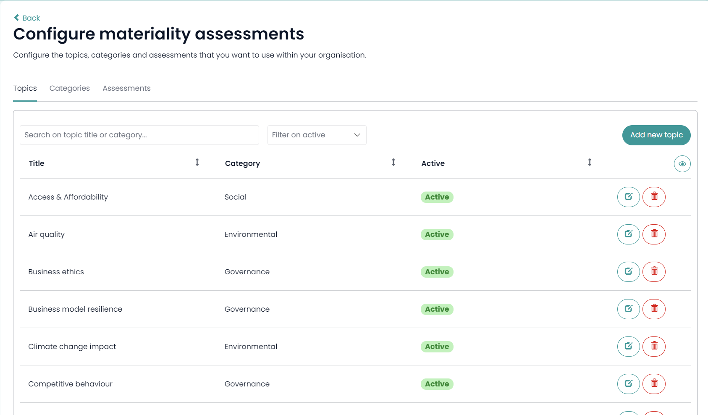
Task: Open the Filter on active dropdown
Action: (317, 135)
